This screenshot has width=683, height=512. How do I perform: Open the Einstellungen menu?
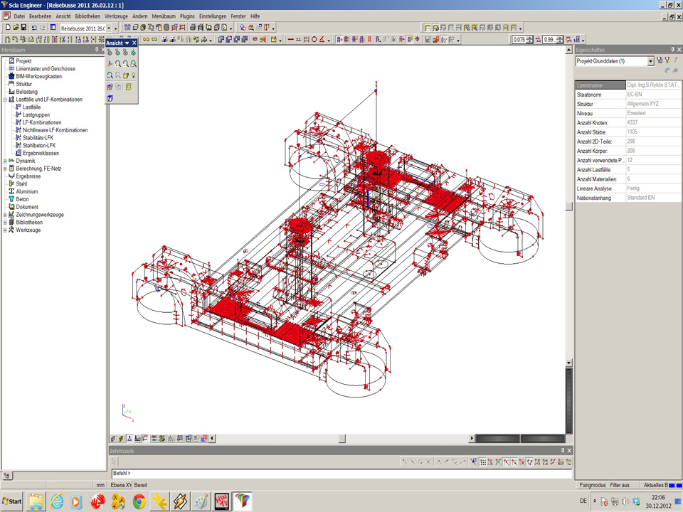tap(213, 16)
